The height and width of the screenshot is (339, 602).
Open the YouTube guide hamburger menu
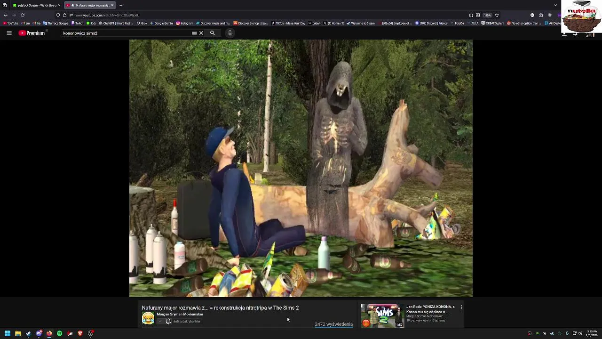point(9,33)
